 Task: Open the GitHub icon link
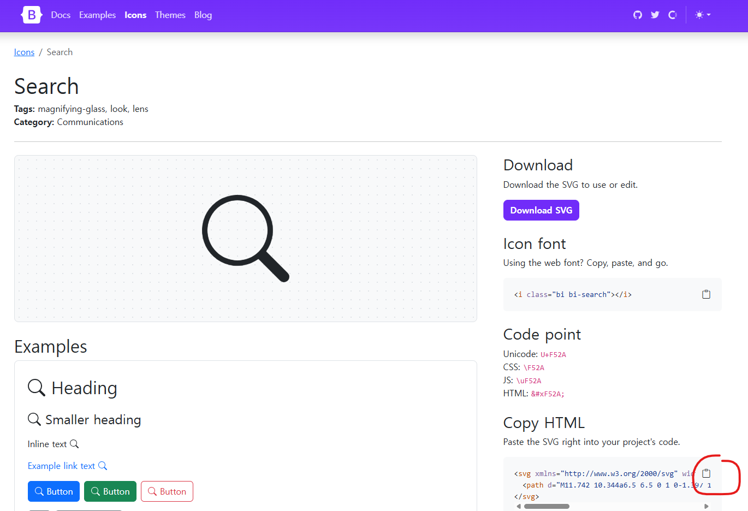click(x=638, y=15)
